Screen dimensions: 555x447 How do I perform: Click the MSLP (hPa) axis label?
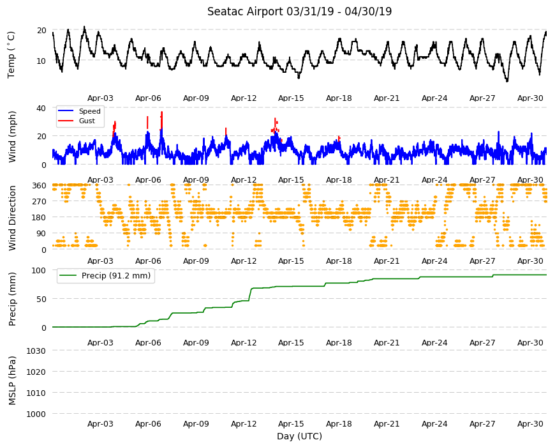(12, 381)
